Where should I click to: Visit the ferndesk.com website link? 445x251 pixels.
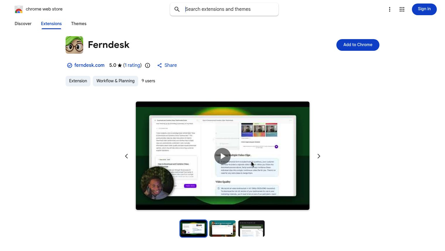tap(89, 65)
